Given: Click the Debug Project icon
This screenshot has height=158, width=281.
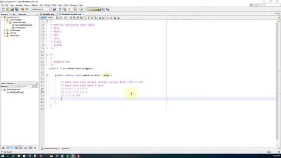Looking at the screenshot, I should point(75,9).
